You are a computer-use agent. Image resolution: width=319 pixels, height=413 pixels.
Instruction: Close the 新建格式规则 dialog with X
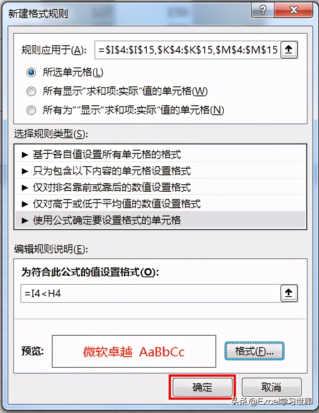pos(293,10)
